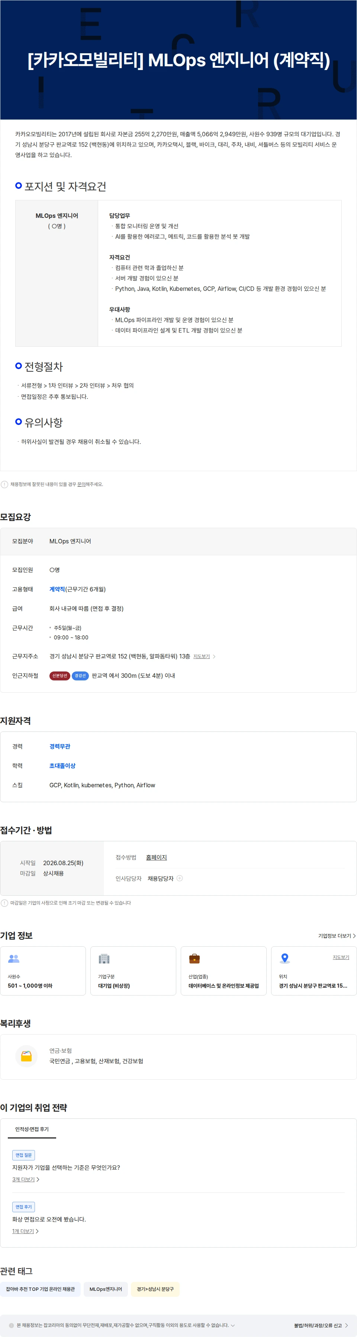The width and height of the screenshot is (357, 1337).
Task: Click 3개 더보기 under interview question
Action: pyautogui.click(x=26, y=1179)
